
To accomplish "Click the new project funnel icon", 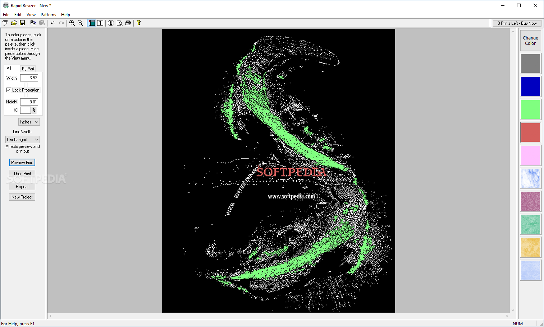I will coord(5,23).
